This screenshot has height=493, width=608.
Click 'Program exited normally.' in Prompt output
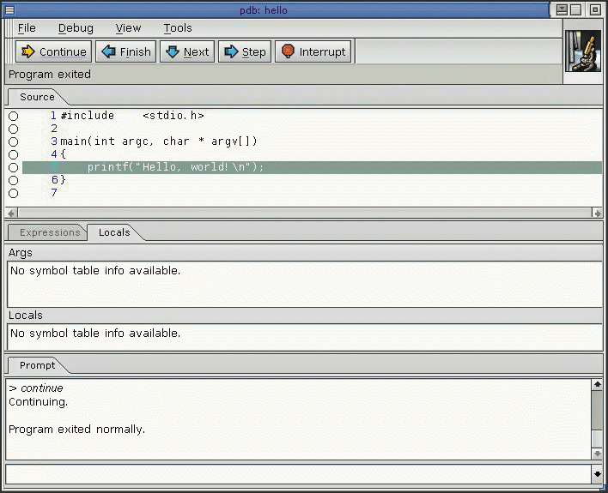point(76,429)
